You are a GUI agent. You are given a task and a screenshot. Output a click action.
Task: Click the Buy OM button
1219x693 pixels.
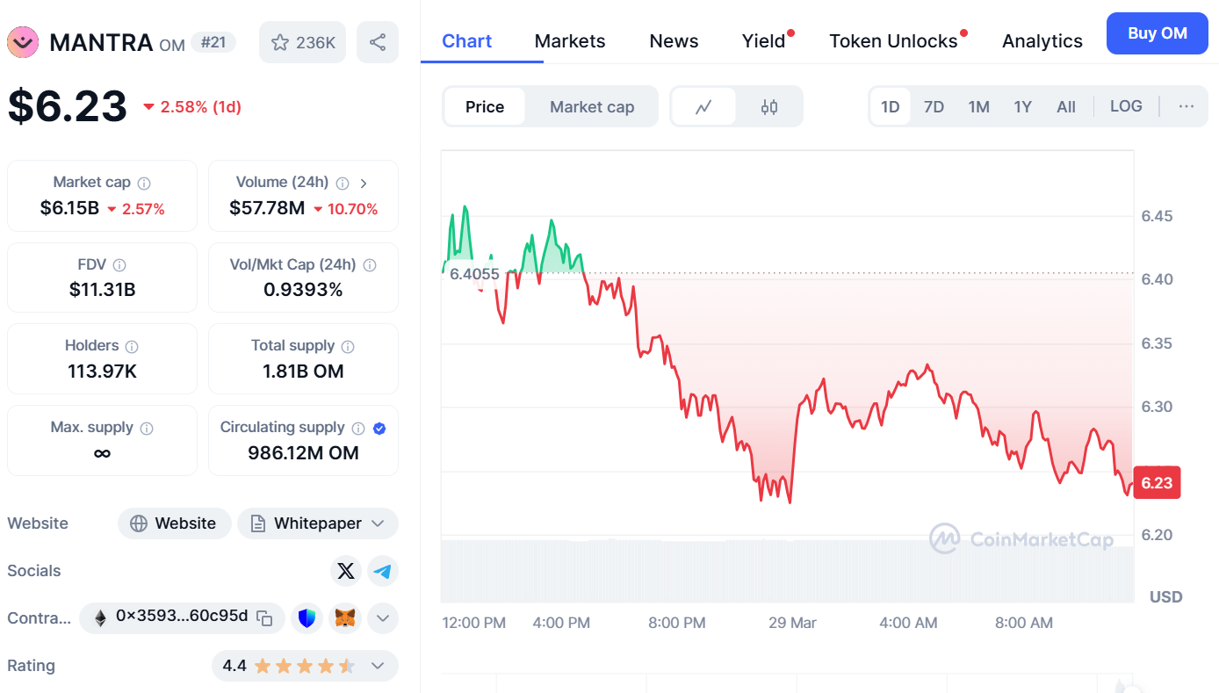pyautogui.click(x=1157, y=33)
